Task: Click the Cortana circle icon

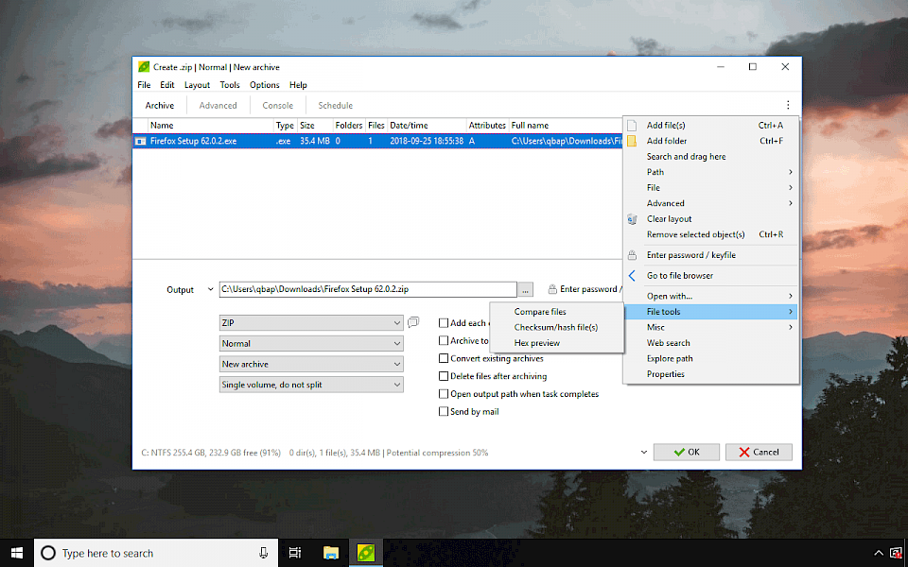Action: point(48,553)
